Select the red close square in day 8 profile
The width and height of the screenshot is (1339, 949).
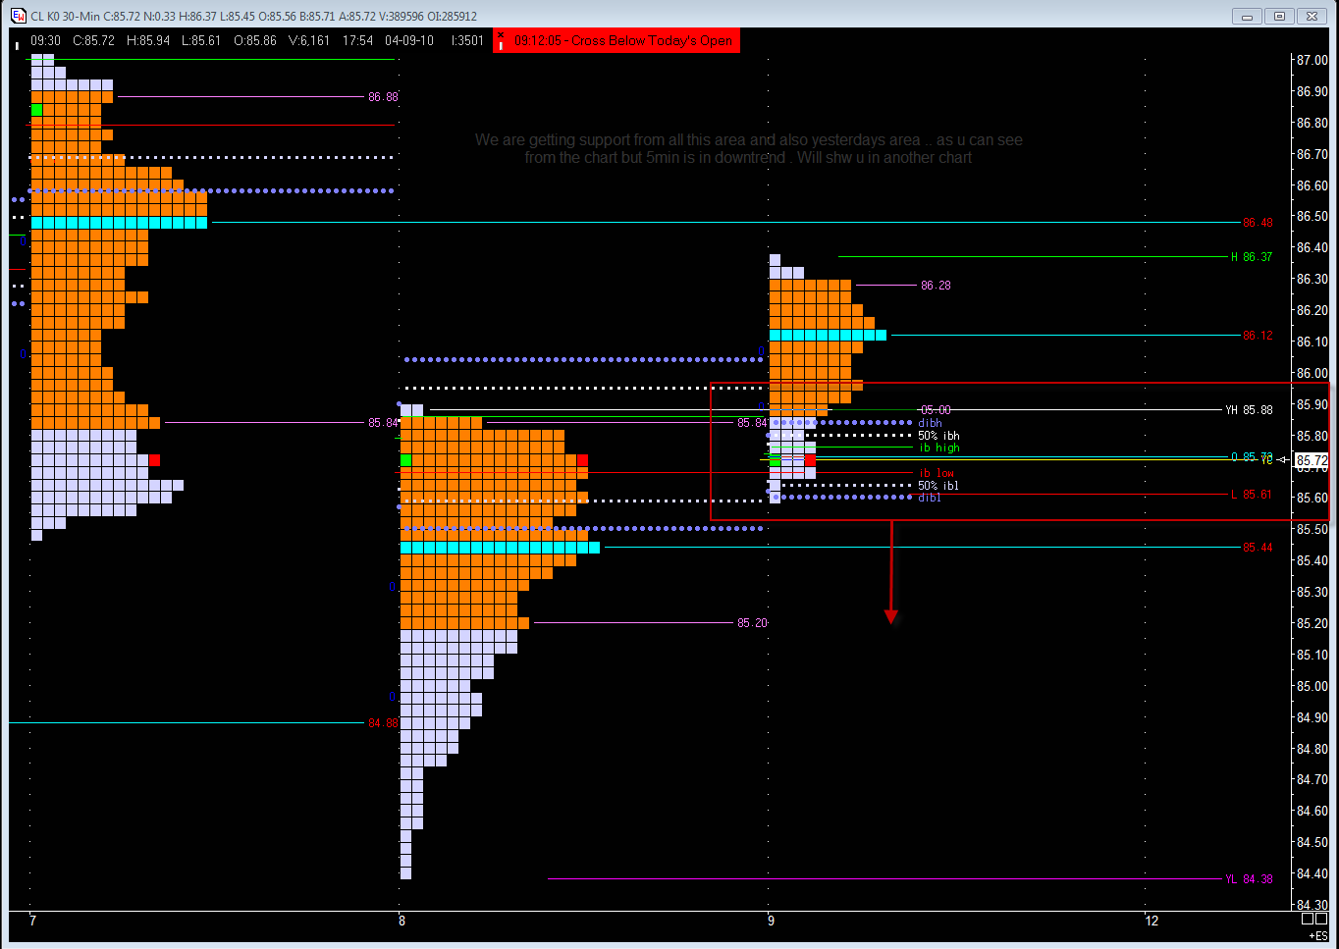(582, 460)
